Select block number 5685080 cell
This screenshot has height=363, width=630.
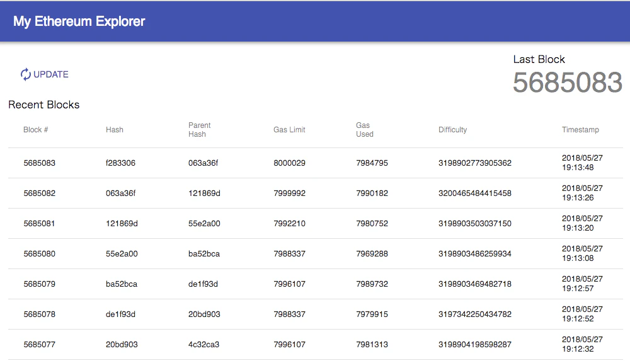point(39,253)
